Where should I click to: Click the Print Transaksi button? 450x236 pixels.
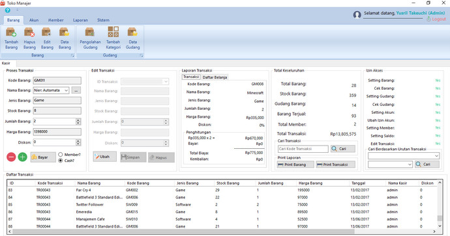point(335,164)
